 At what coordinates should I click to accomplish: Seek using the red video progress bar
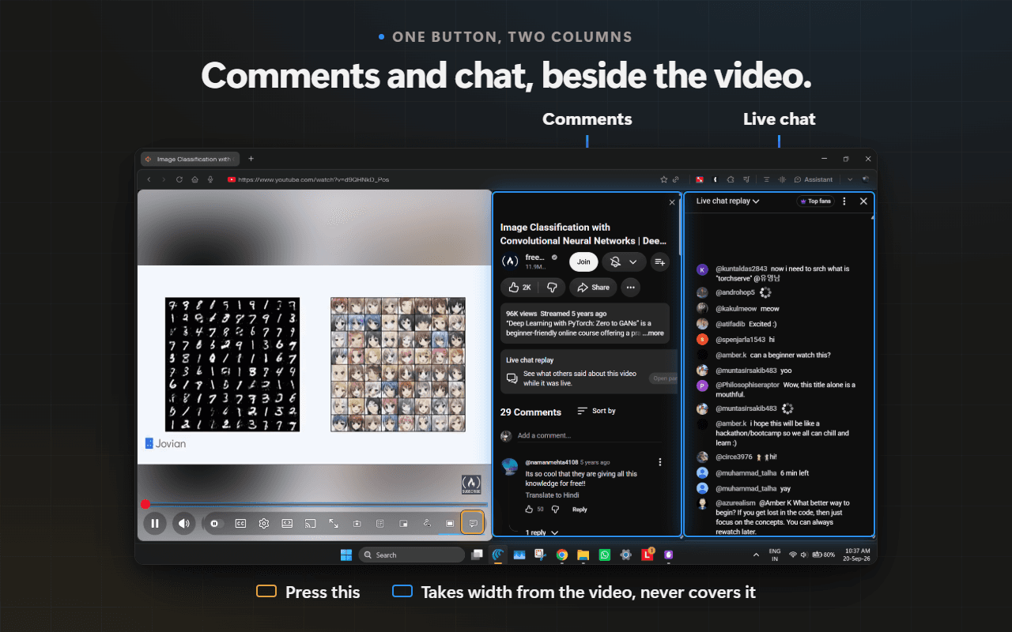pos(316,504)
